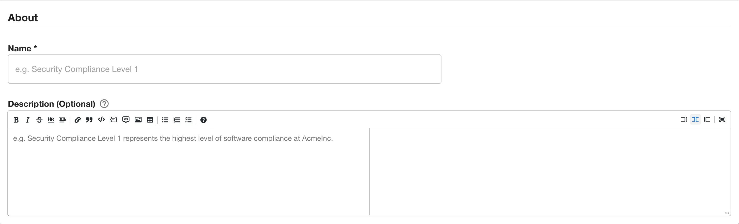Insert an image into the description
The height and width of the screenshot is (224, 739).
click(138, 120)
